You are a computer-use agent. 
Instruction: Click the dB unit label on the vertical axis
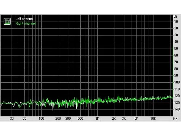(x=176, y=16)
